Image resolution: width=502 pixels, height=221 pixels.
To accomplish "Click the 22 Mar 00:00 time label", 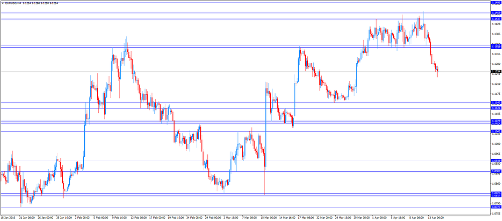I will [x=325, y=218].
